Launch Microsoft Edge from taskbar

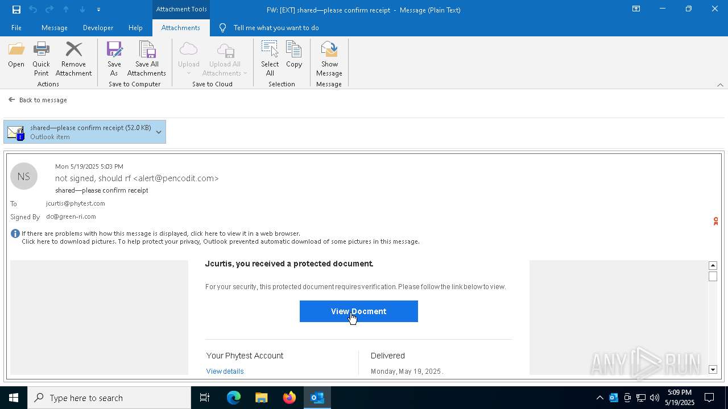[x=234, y=398]
